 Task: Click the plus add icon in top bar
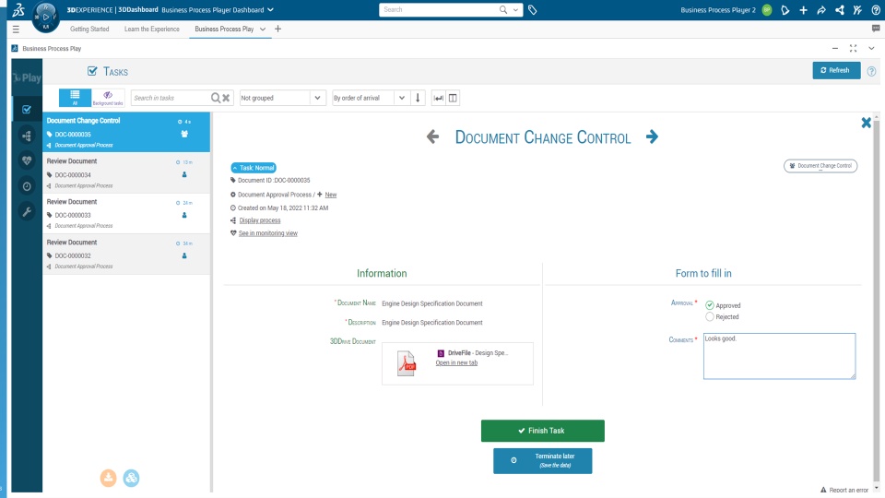tap(803, 9)
